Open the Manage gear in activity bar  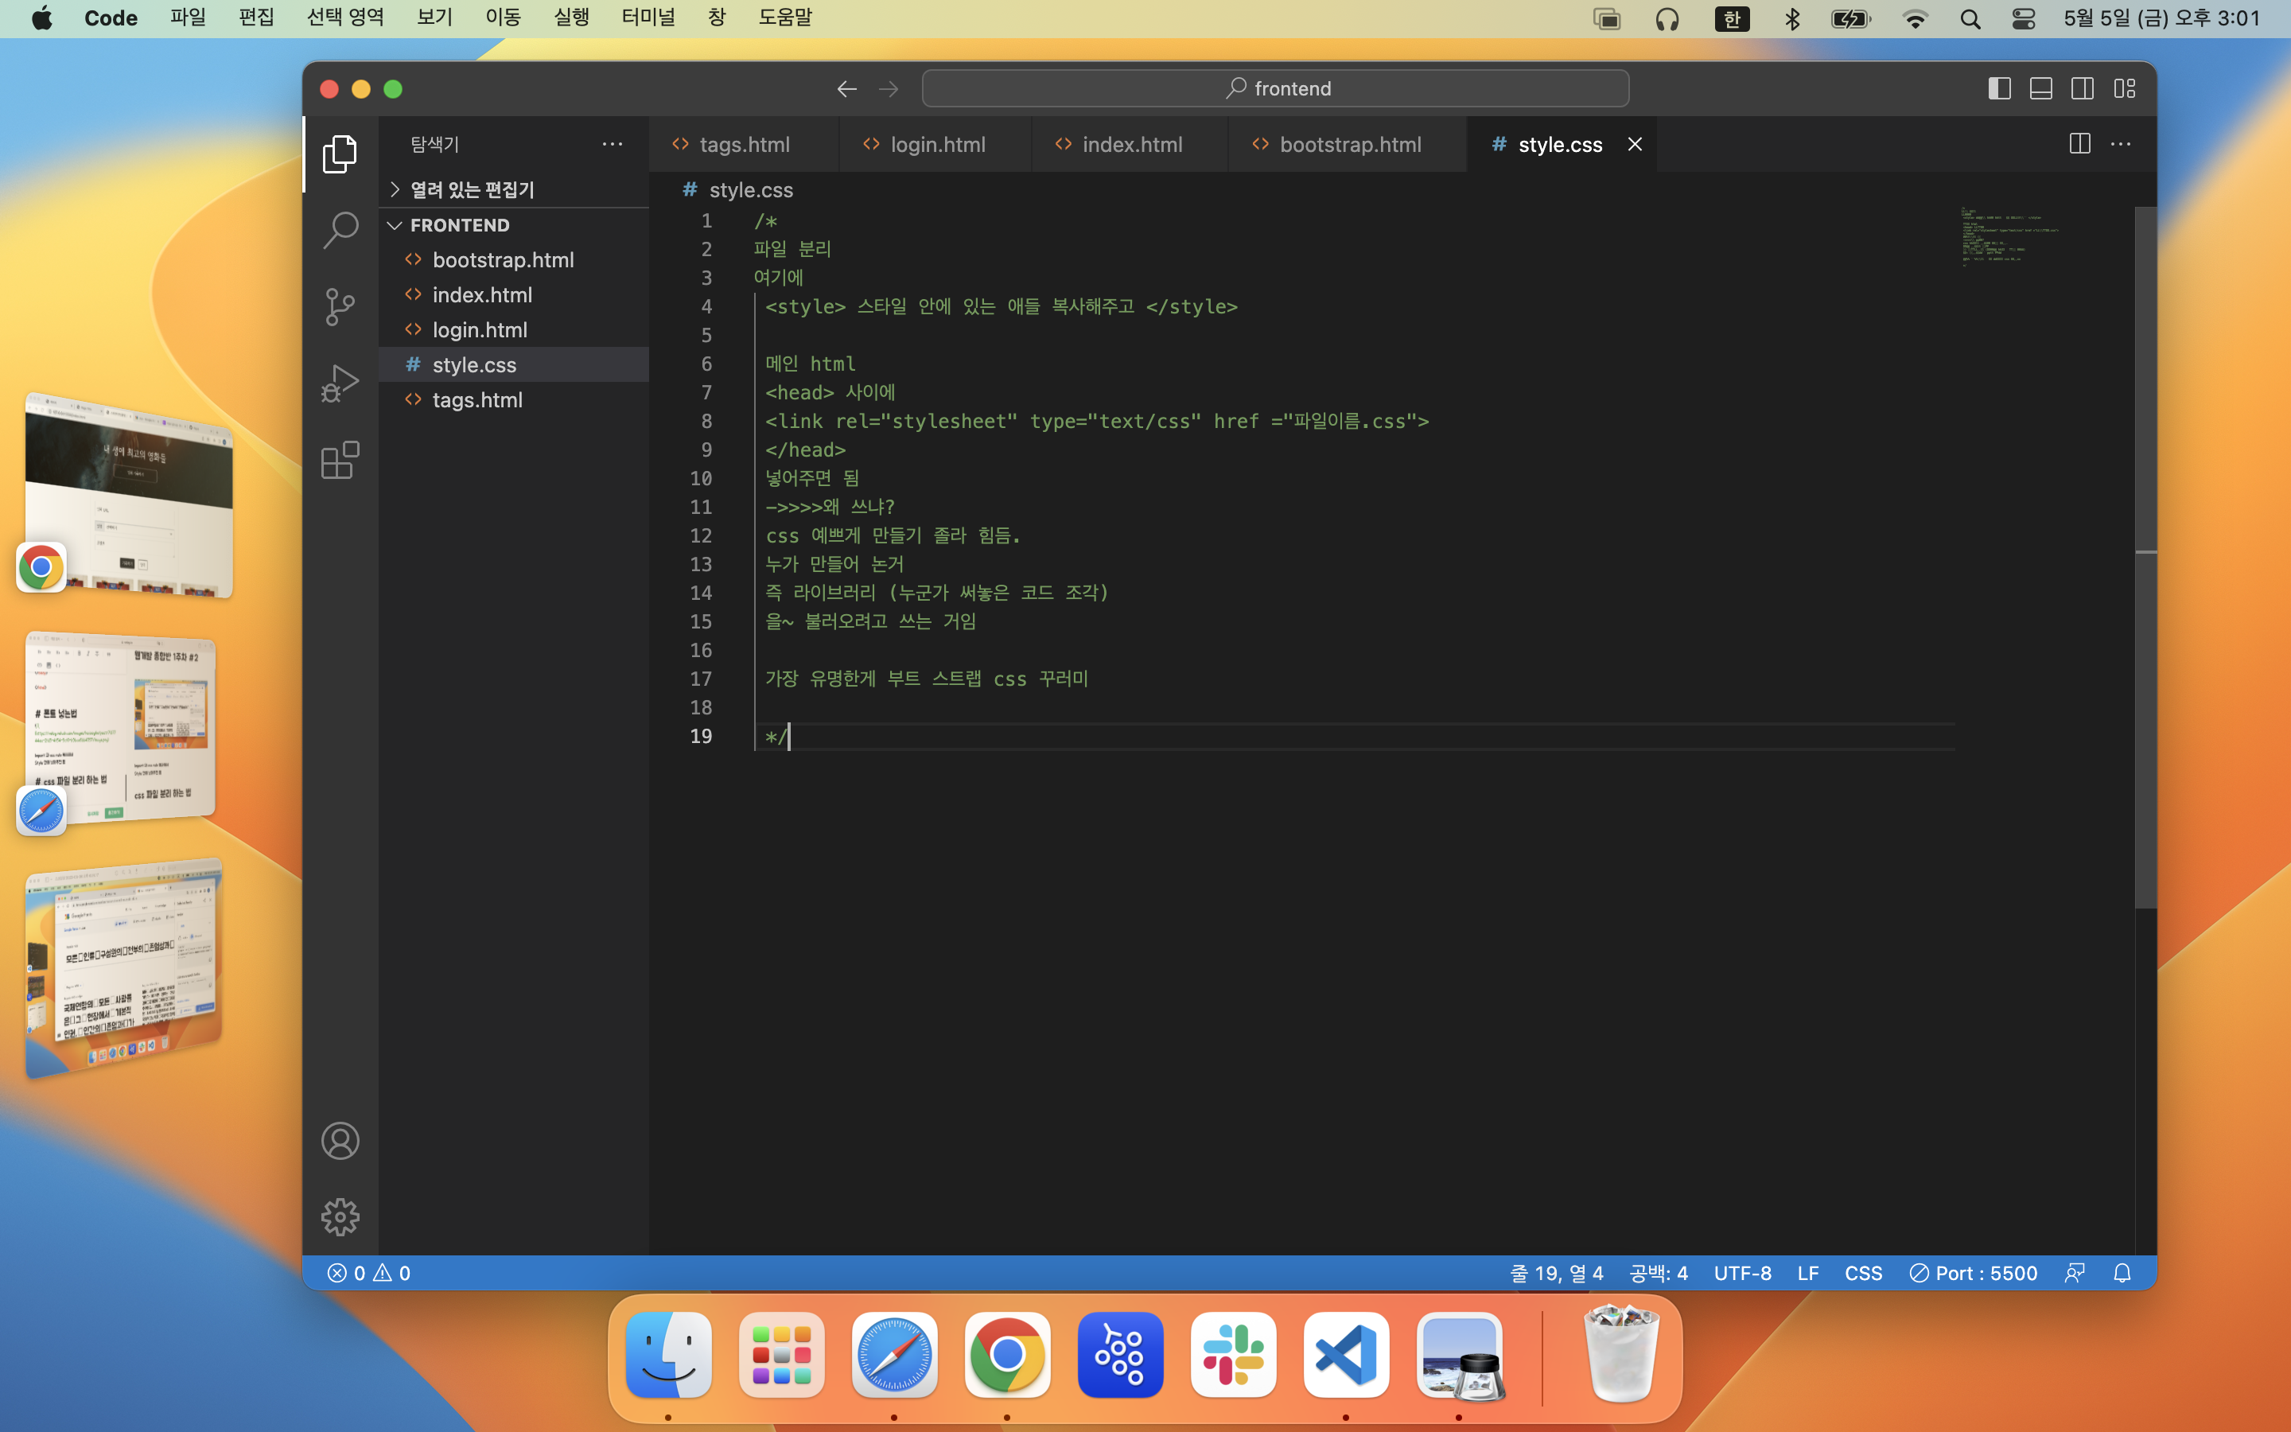(x=340, y=1217)
